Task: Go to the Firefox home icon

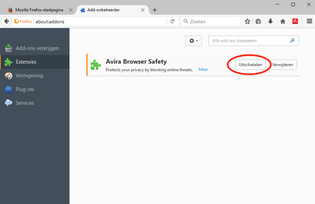Action: pos(283,21)
